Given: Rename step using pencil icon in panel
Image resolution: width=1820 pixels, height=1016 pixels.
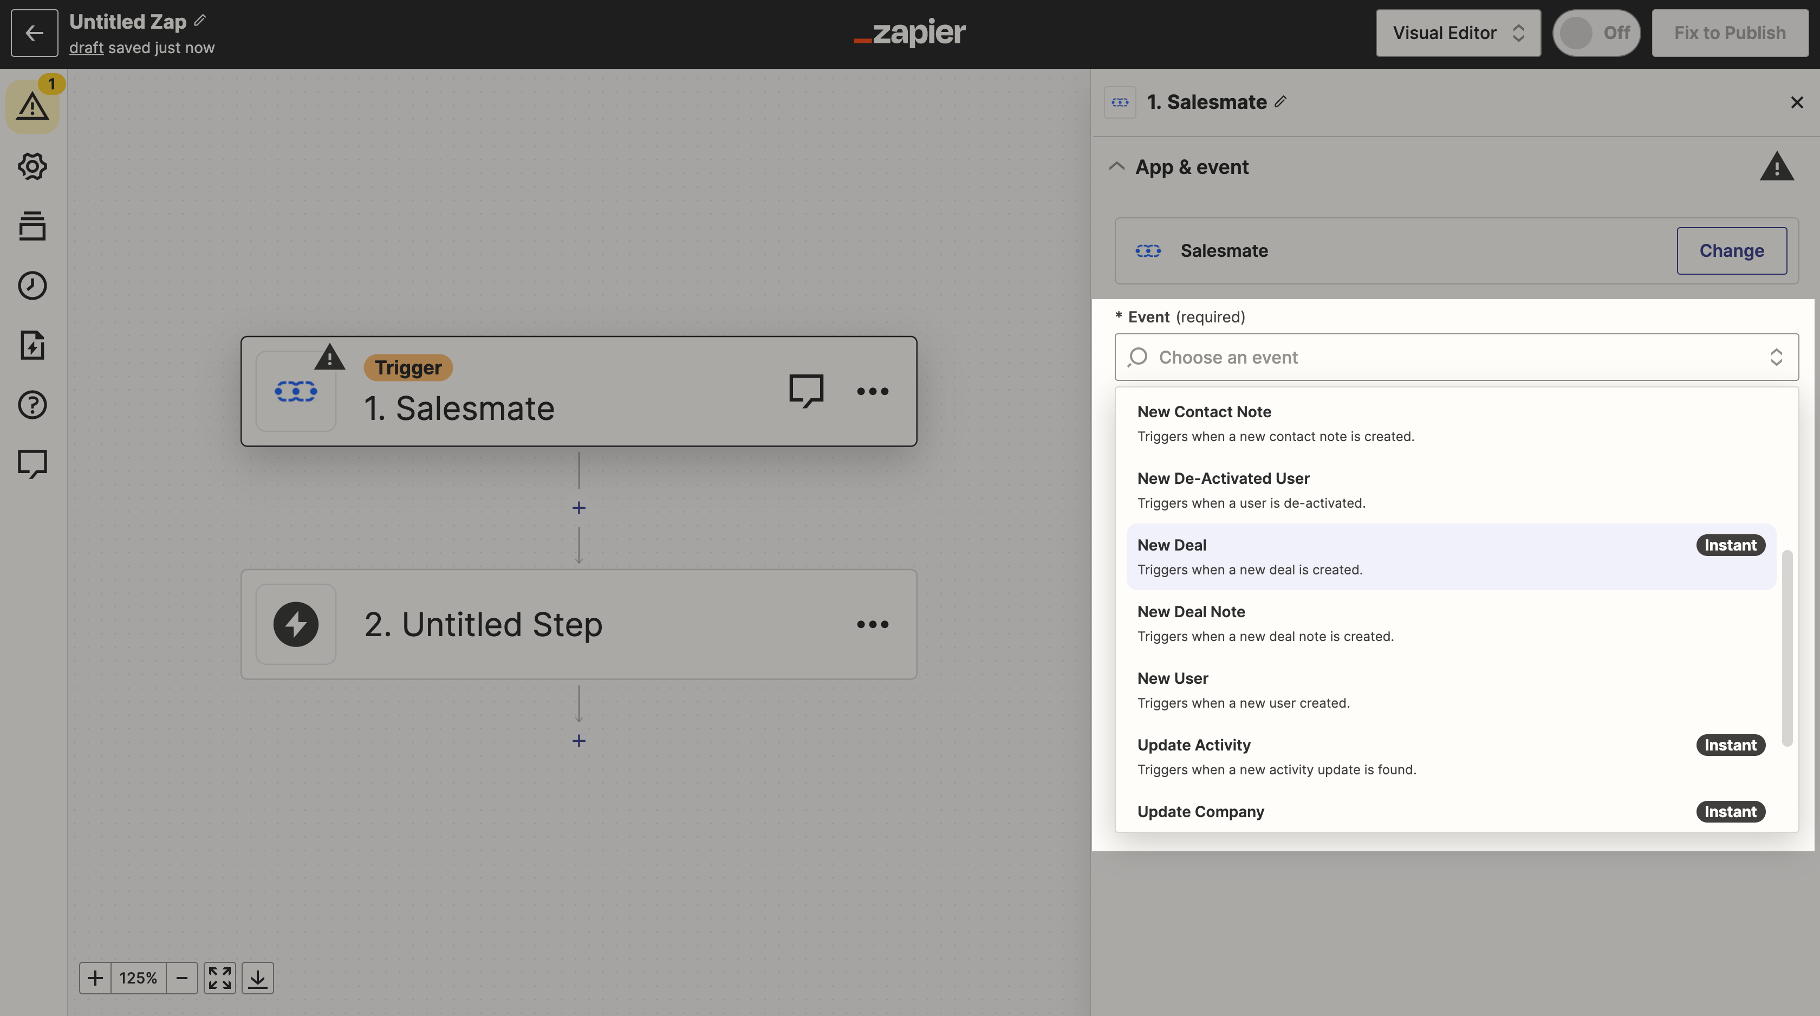Looking at the screenshot, I should click(x=1280, y=102).
